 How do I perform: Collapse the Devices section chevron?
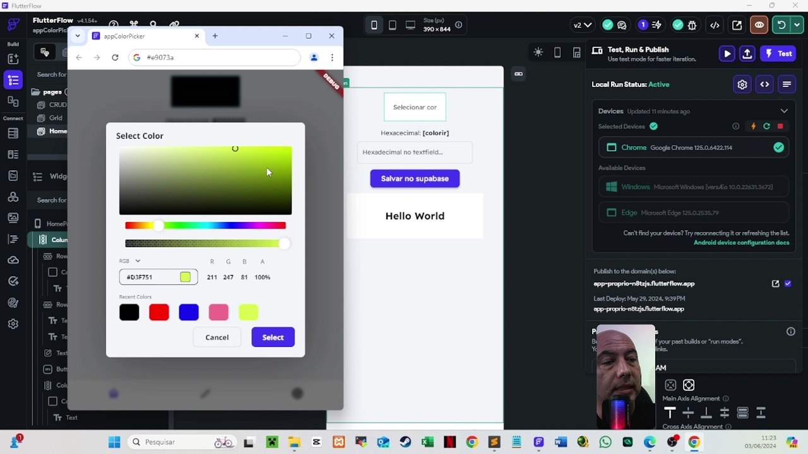[784, 111]
